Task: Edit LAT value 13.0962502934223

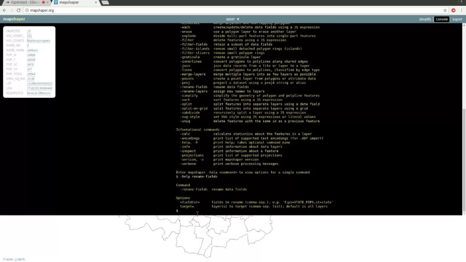Action: pos(39,84)
